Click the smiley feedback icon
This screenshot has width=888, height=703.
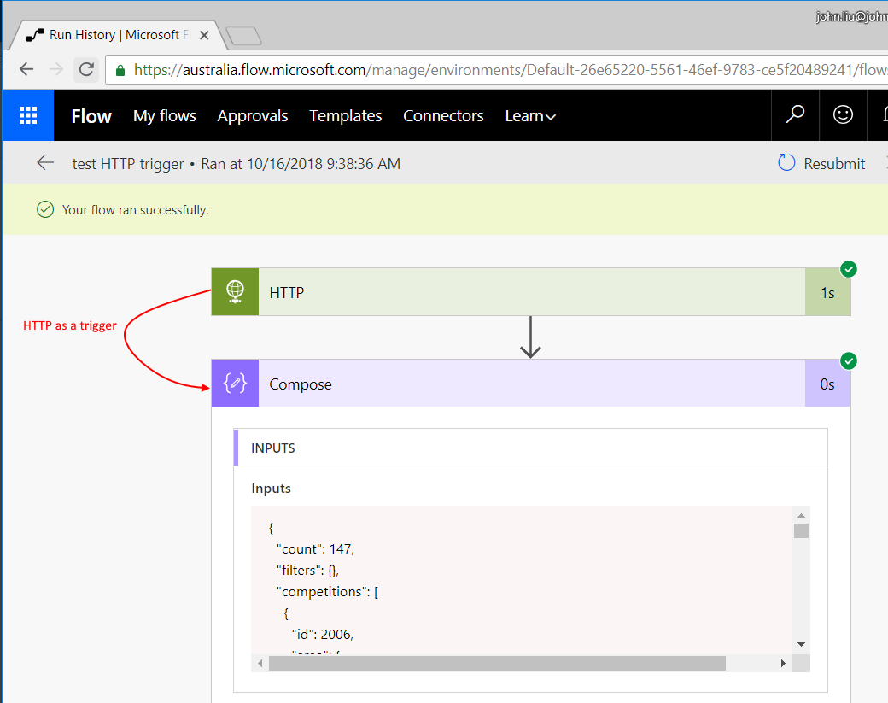(x=843, y=114)
